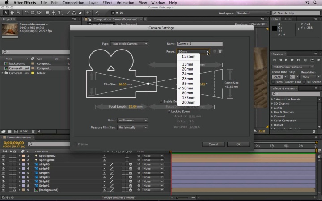The width and height of the screenshot is (322, 201).
Task: Delete selected item in Project panel
Action: (x=33, y=131)
